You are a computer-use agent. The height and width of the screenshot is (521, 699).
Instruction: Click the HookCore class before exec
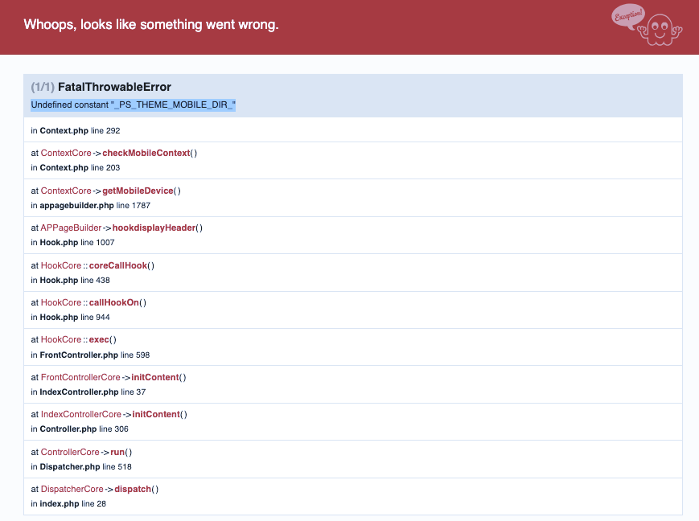(x=61, y=339)
